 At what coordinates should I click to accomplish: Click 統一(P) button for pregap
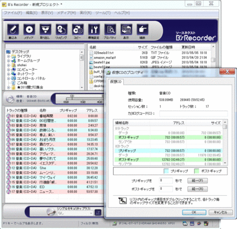[x=197, y=180]
